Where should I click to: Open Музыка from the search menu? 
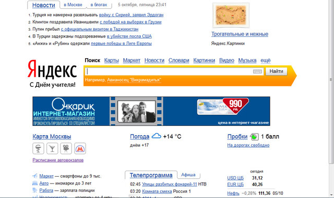point(247,60)
